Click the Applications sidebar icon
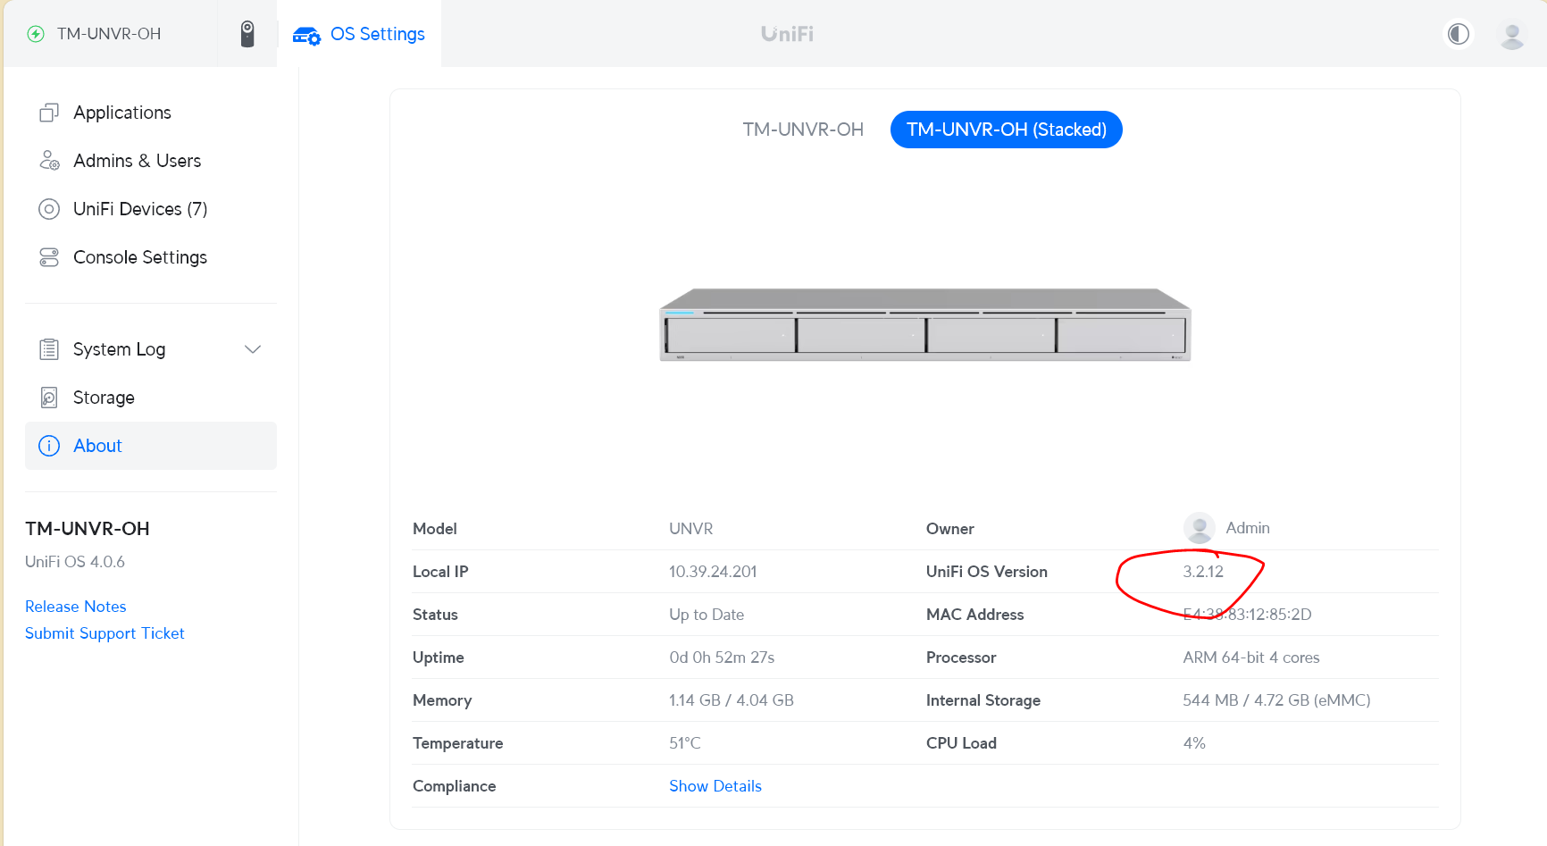Viewport: 1547px width, 846px height. [x=49, y=113]
